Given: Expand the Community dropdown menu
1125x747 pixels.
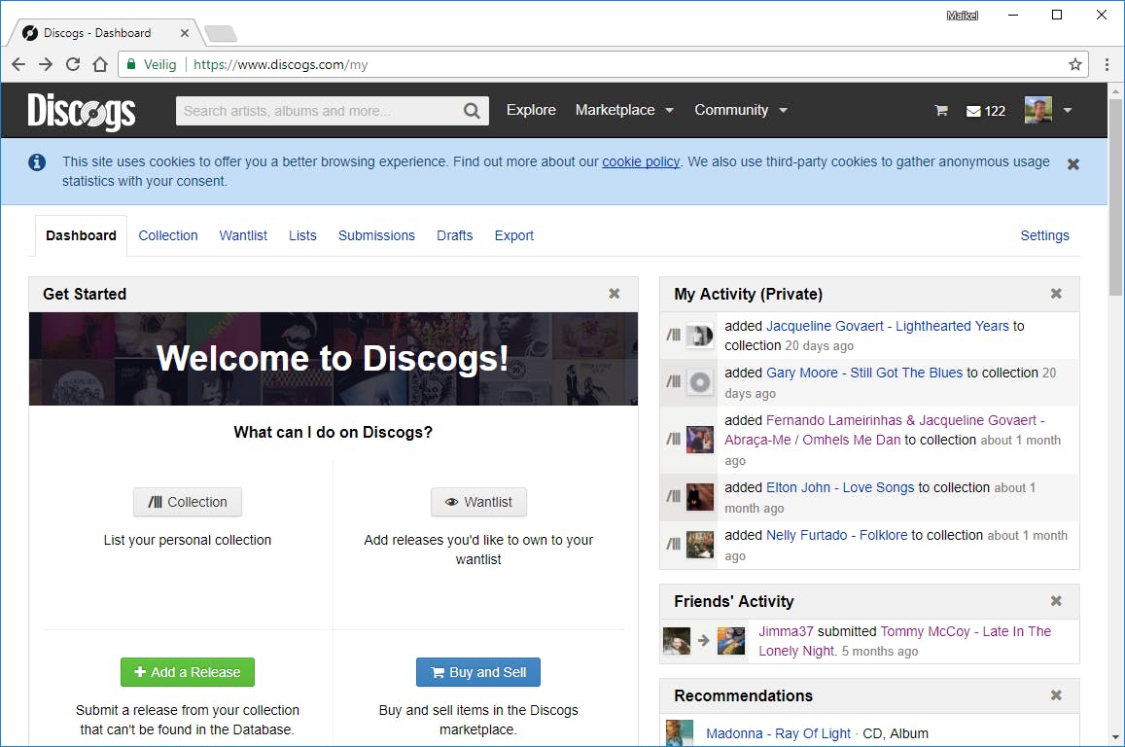Looking at the screenshot, I should pos(740,110).
